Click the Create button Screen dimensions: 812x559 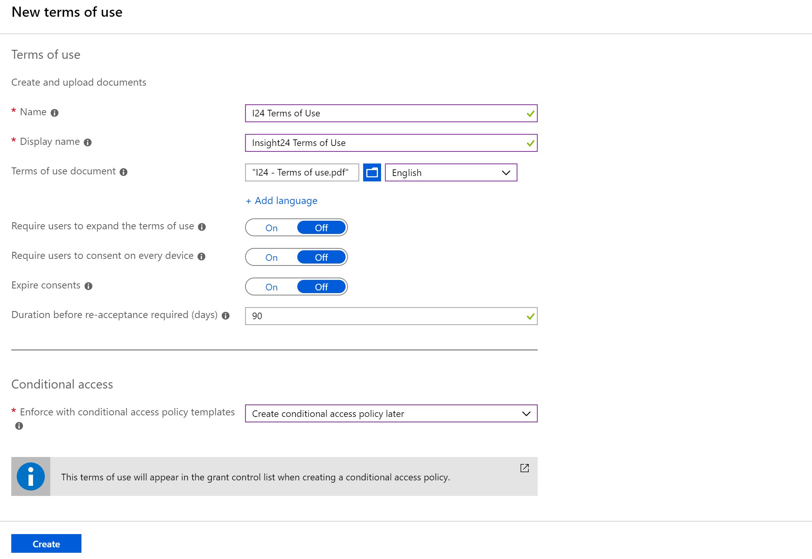pos(46,543)
